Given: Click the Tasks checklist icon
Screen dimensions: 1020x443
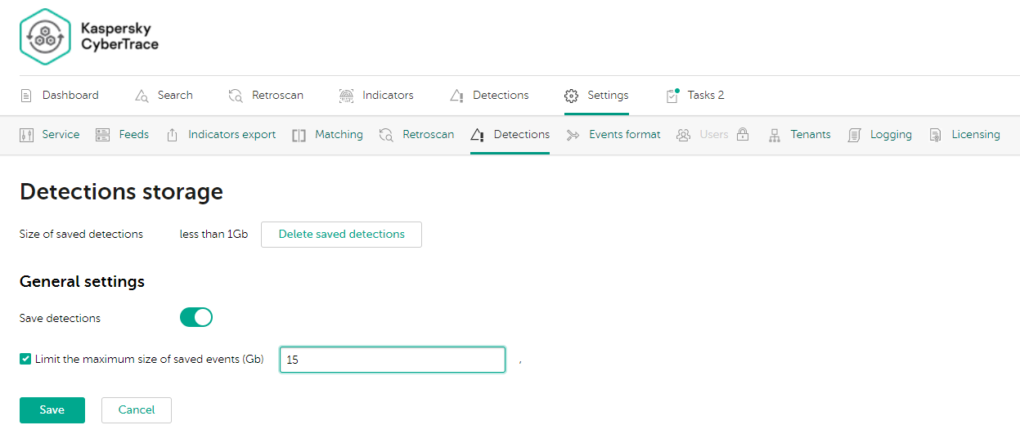Looking at the screenshot, I should [x=672, y=96].
